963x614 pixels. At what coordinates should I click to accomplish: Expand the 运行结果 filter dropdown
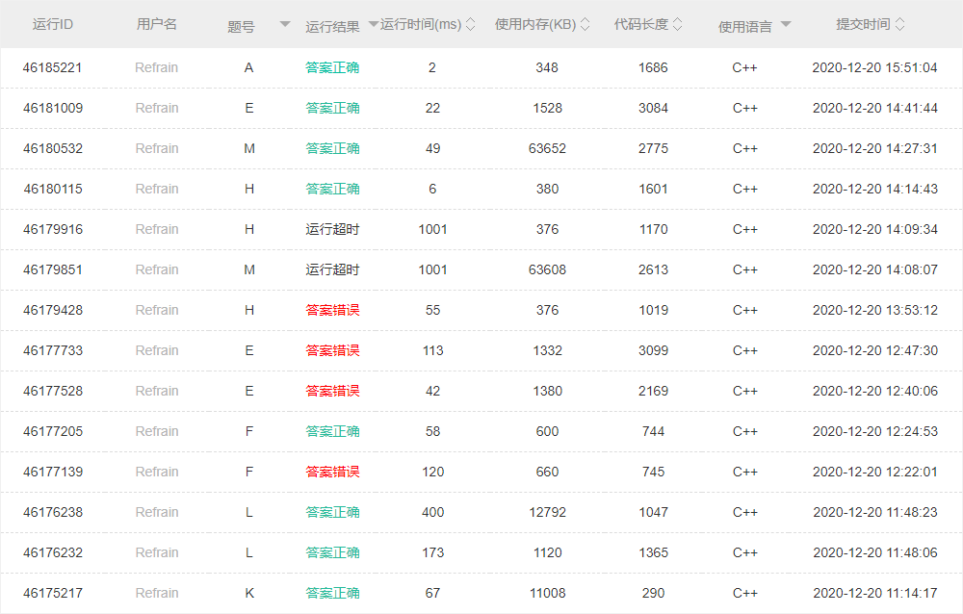click(374, 24)
